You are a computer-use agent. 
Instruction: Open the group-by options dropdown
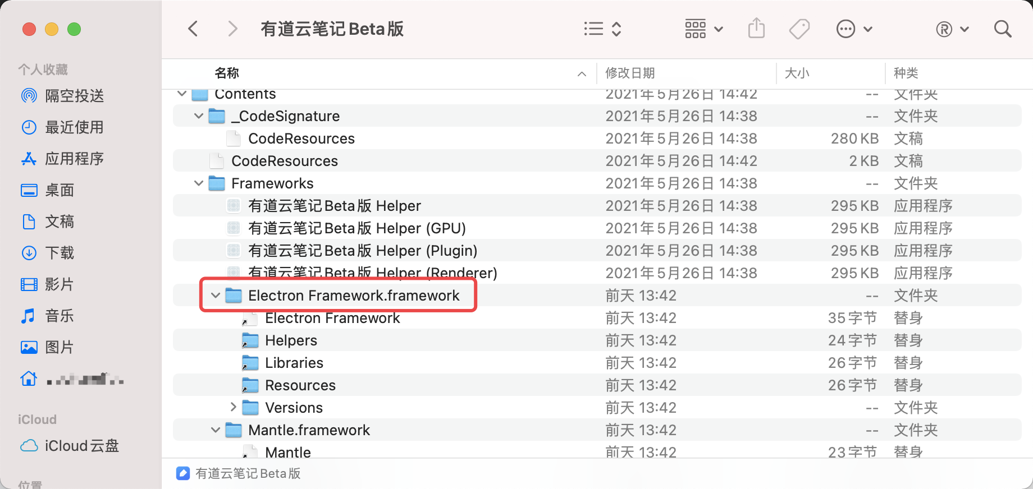coord(703,29)
